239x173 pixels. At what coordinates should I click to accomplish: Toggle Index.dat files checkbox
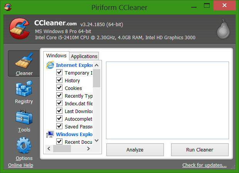(x=59, y=103)
